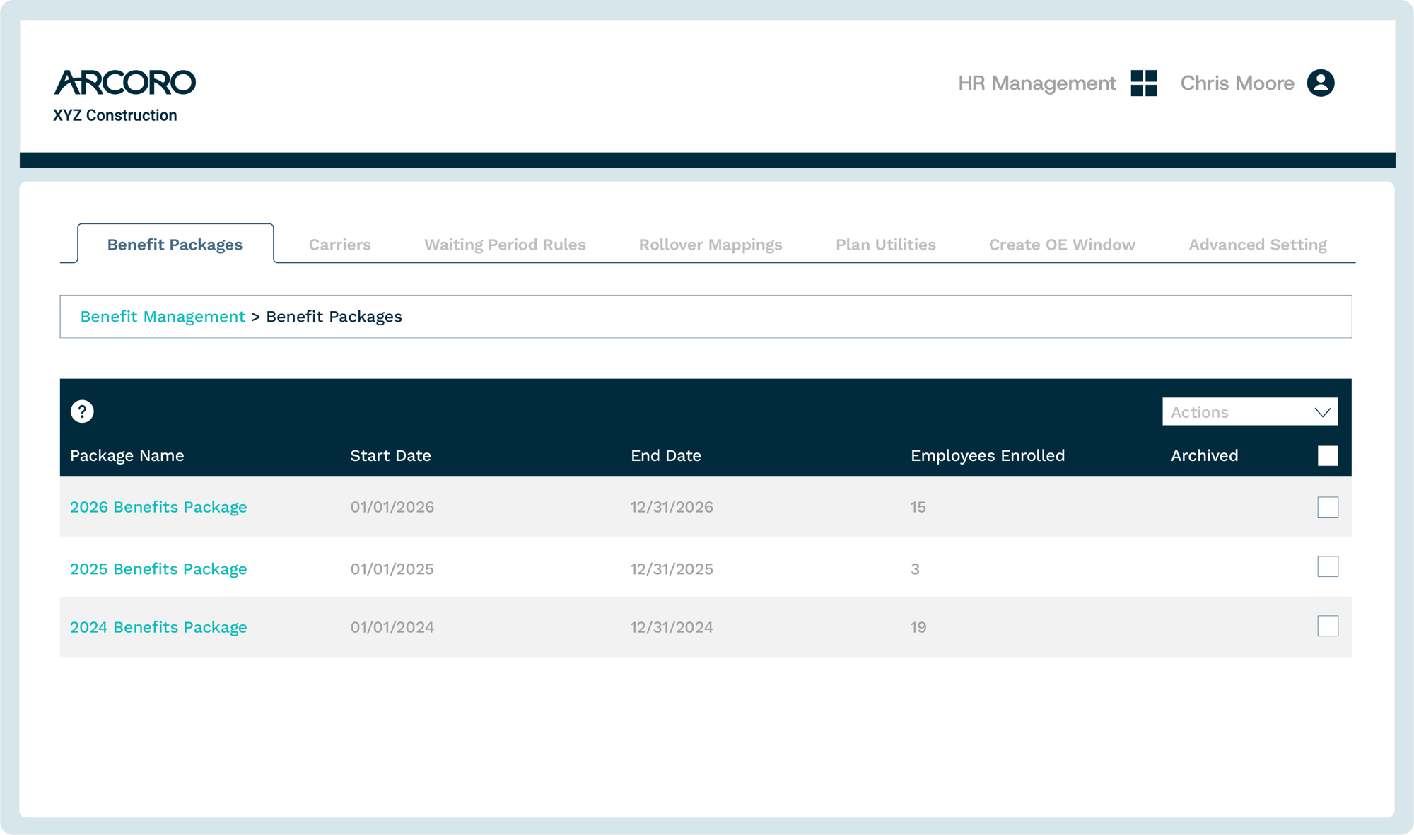Check the 2026 Benefits Package archive checkbox
This screenshot has height=835, width=1414.
[1328, 507]
